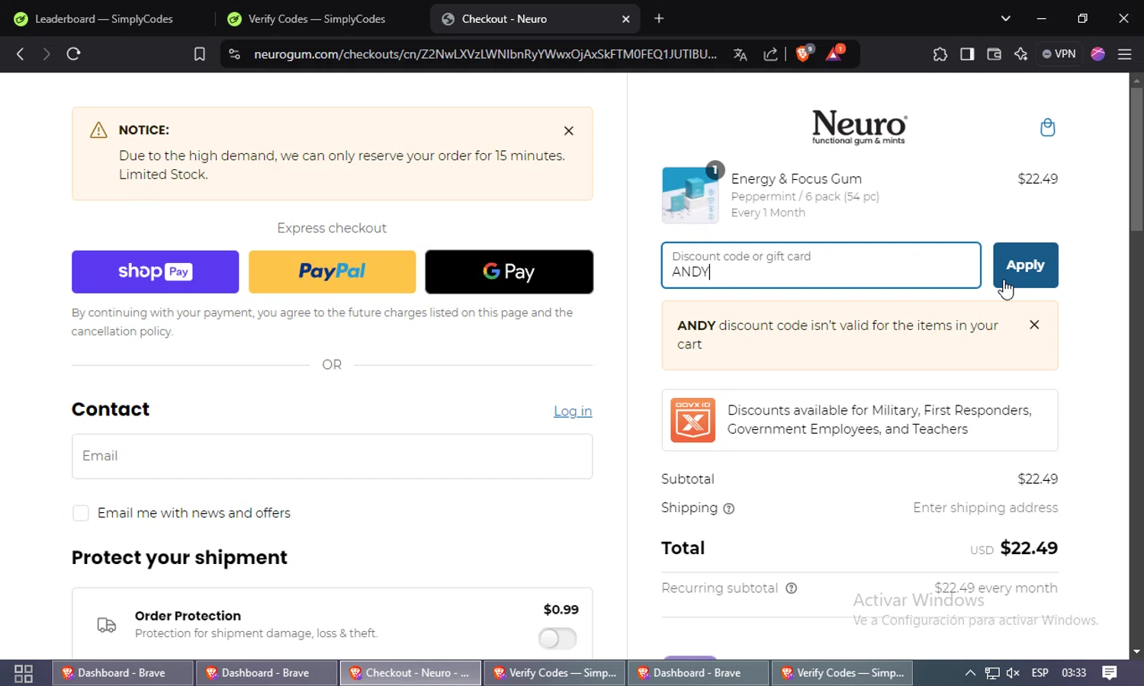The height and width of the screenshot is (686, 1144).
Task: Click the GovX ID discount icon
Action: (x=693, y=420)
